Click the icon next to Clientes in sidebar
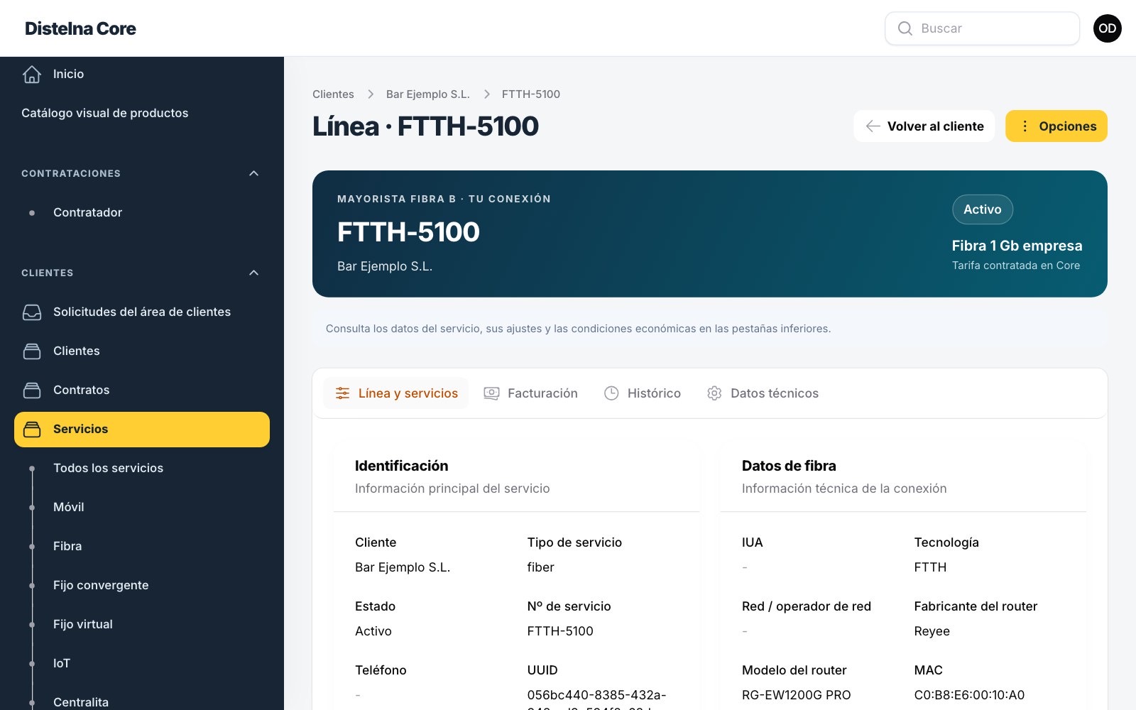This screenshot has height=710, width=1136. pos(32,351)
